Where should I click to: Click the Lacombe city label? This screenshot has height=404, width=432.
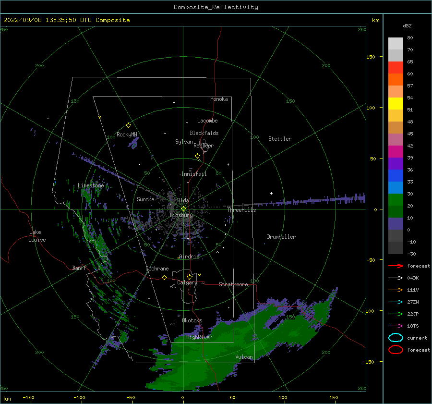coord(207,121)
